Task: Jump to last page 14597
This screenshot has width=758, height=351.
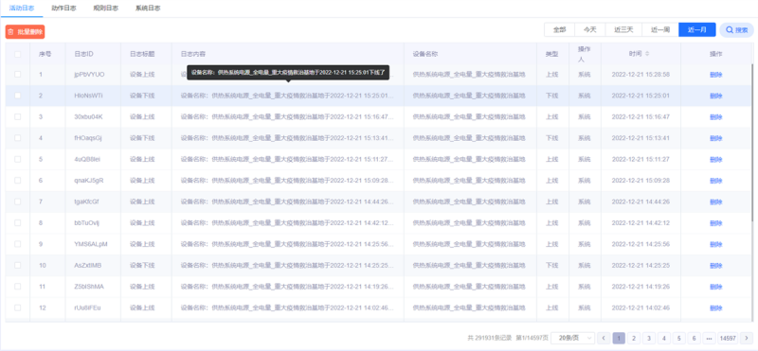Action: (x=728, y=338)
